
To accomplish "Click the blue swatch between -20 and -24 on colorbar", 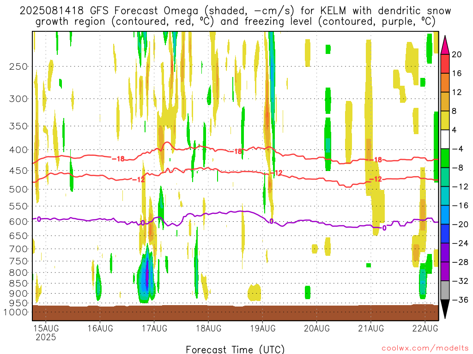I will point(445,234).
